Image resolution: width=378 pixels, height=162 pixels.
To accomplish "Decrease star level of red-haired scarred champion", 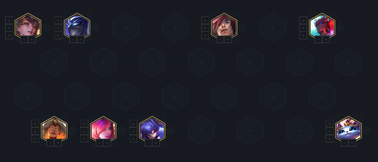I will (x=220, y=39).
